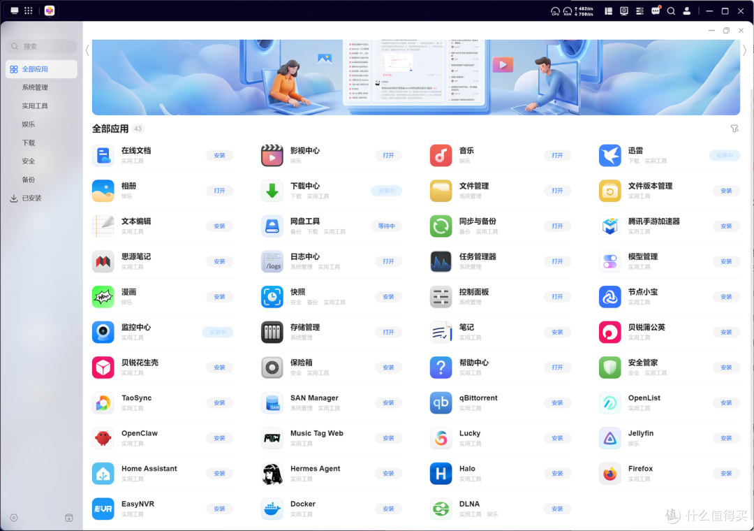
Task: Click the 存储管理 app icon
Action: [272, 332]
